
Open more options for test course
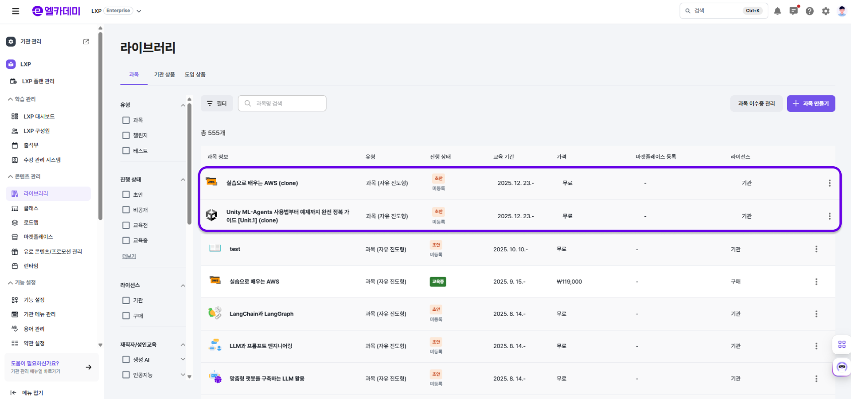pos(816,249)
